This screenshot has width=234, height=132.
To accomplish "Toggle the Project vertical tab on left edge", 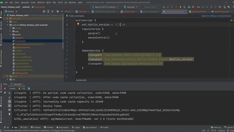I will 1,15.
